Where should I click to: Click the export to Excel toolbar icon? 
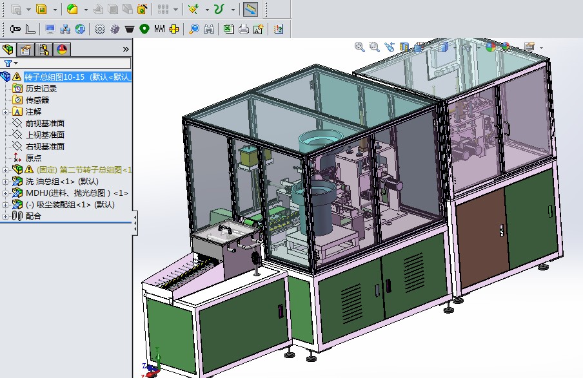point(228,28)
